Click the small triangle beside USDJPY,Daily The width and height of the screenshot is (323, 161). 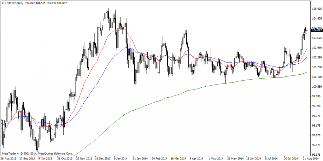click(2, 3)
